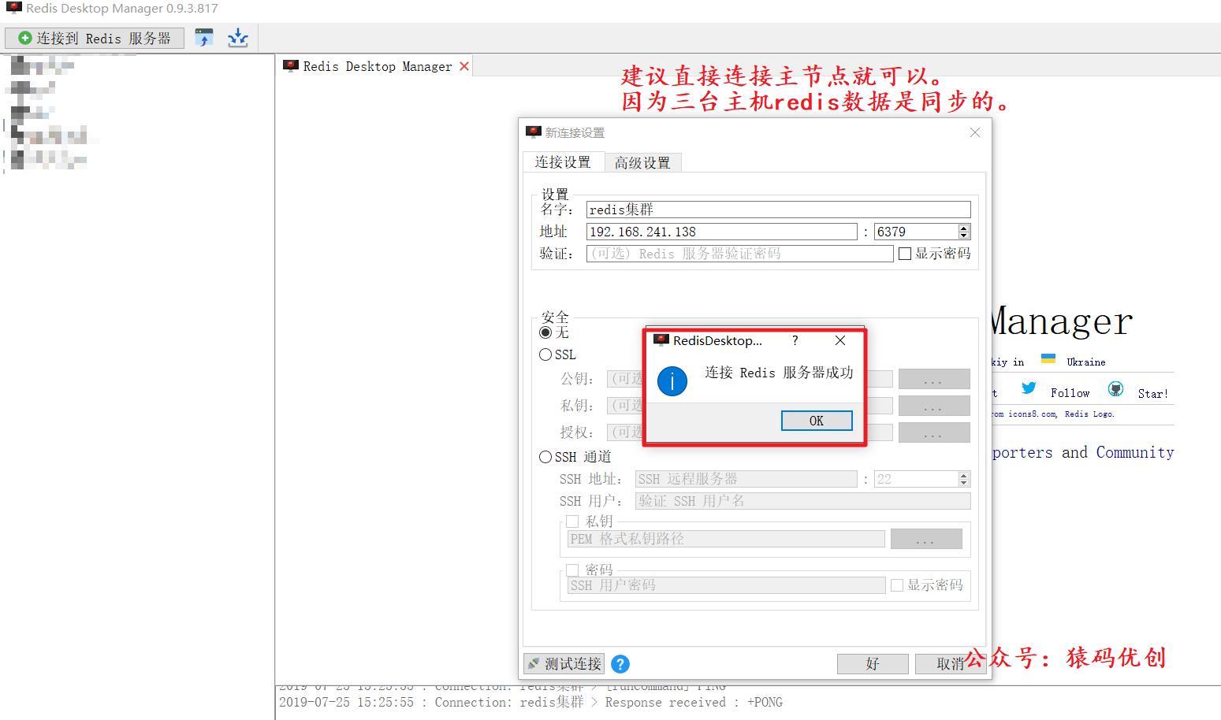The width and height of the screenshot is (1221, 720).
Task: Click the Twitter Follow link
Action: click(1070, 393)
